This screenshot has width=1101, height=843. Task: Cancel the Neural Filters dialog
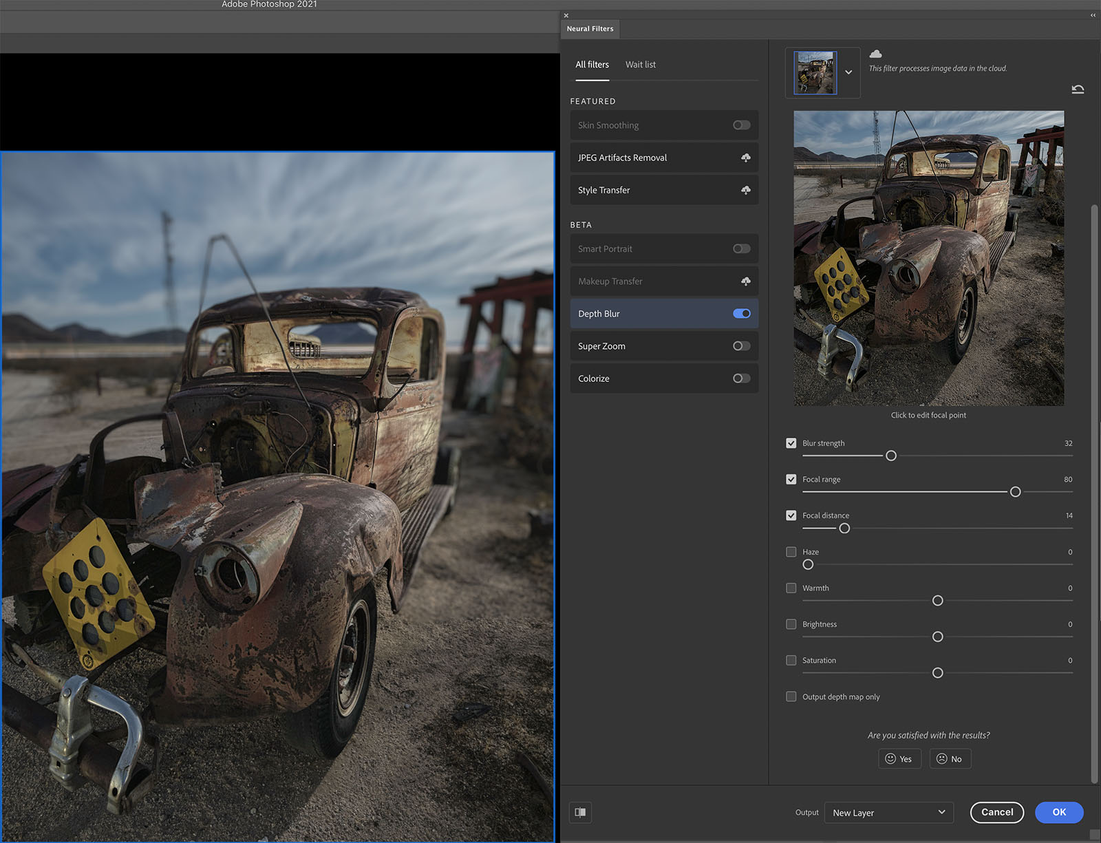coord(996,812)
